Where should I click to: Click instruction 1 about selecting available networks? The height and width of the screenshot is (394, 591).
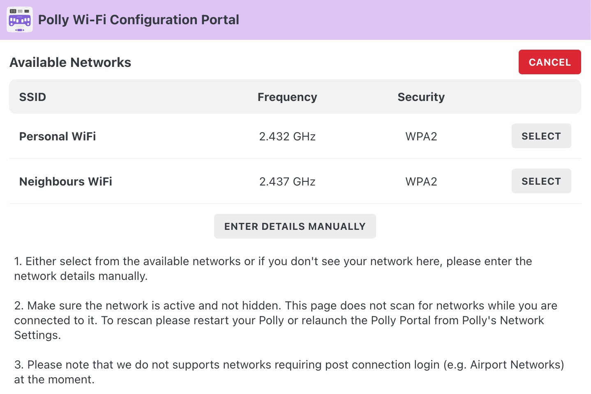[273, 268]
